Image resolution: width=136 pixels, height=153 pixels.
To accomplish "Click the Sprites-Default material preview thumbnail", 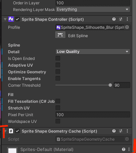I will pyautogui.click(x=12, y=150).
